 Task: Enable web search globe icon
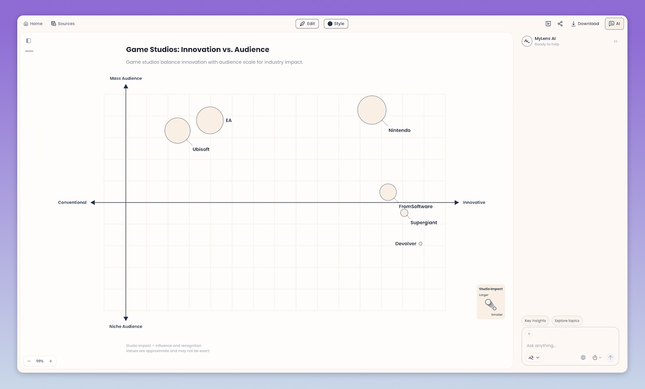583,357
